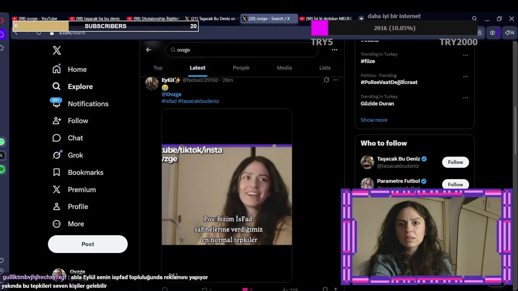Click the Aria AI button in toolbar
The height and width of the screenshot is (291, 518).
click(510, 33)
